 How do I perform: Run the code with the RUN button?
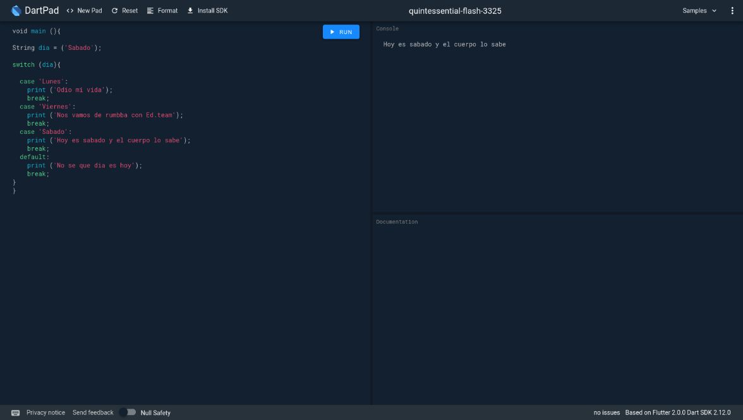click(341, 32)
